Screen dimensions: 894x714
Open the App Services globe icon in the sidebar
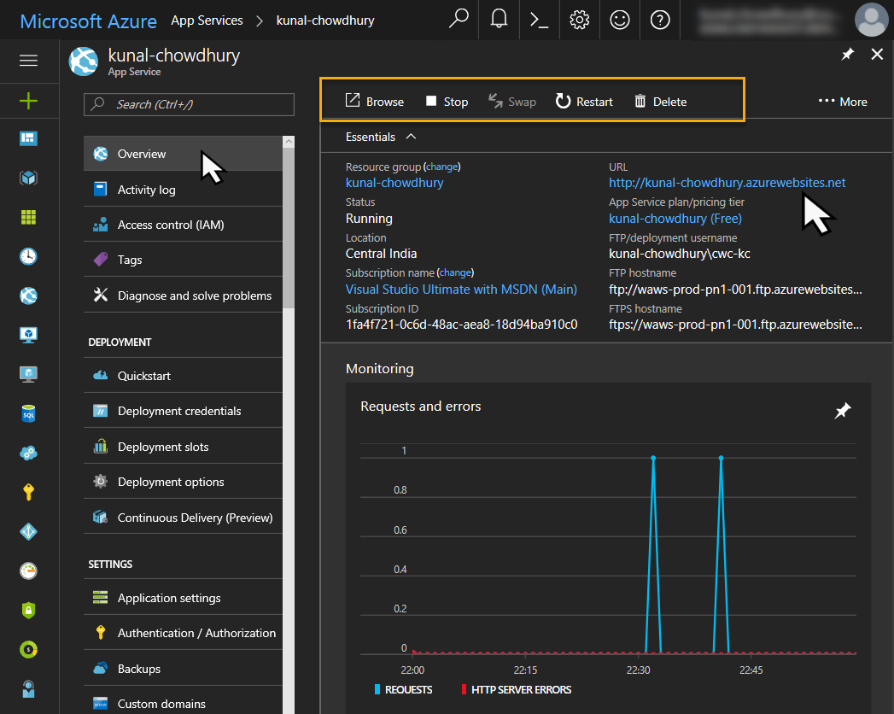pos(28,296)
